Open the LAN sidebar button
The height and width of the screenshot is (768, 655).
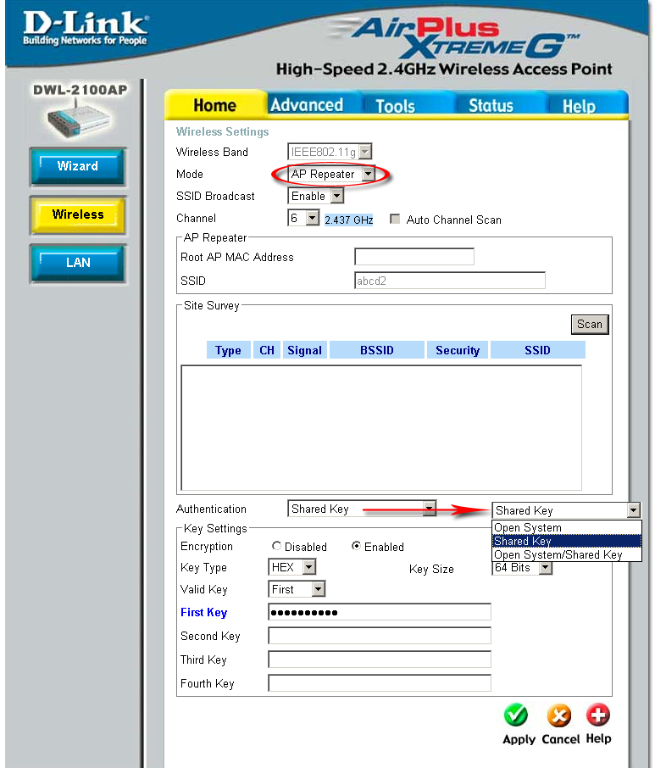click(78, 263)
